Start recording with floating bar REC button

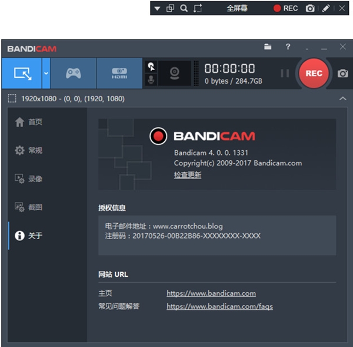click(x=285, y=8)
